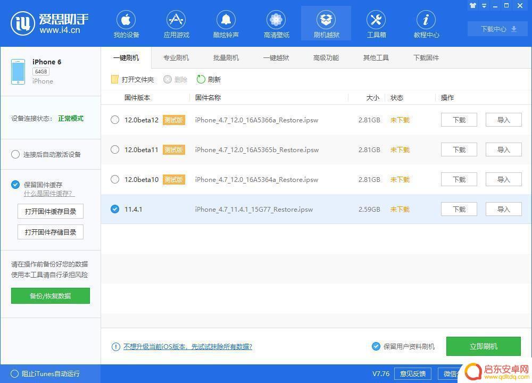Image resolution: width=532 pixels, height=383 pixels.
Task: Click 下载 for 12.0beta12 firmware
Action: [x=459, y=120]
